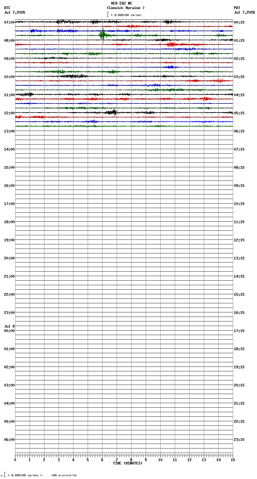Click the station title MCO EHZ NC
Screen dimensions: 257x479
(122, 3)
